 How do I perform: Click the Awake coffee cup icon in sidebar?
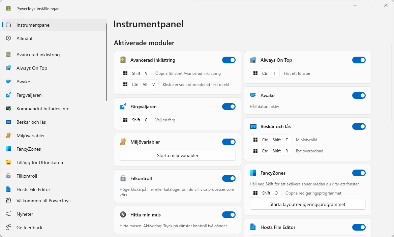tap(9, 82)
